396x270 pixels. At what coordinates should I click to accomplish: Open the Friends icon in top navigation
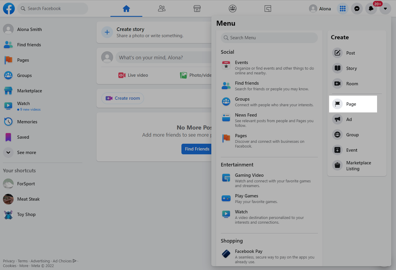click(162, 9)
